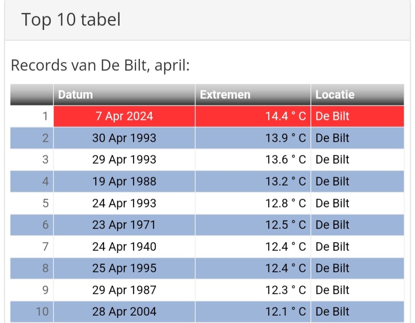Click the 23 Apr 1971 date cell

124,225
